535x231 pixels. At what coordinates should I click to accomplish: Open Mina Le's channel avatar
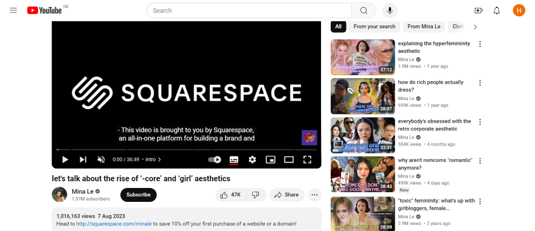(x=60, y=195)
